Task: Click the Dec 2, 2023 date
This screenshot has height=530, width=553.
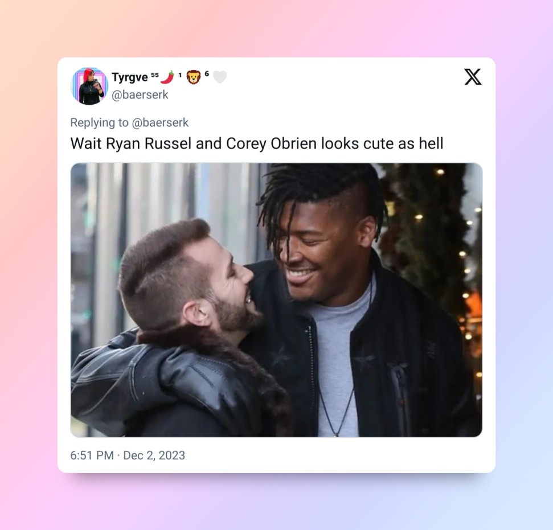Action: [154, 455]
